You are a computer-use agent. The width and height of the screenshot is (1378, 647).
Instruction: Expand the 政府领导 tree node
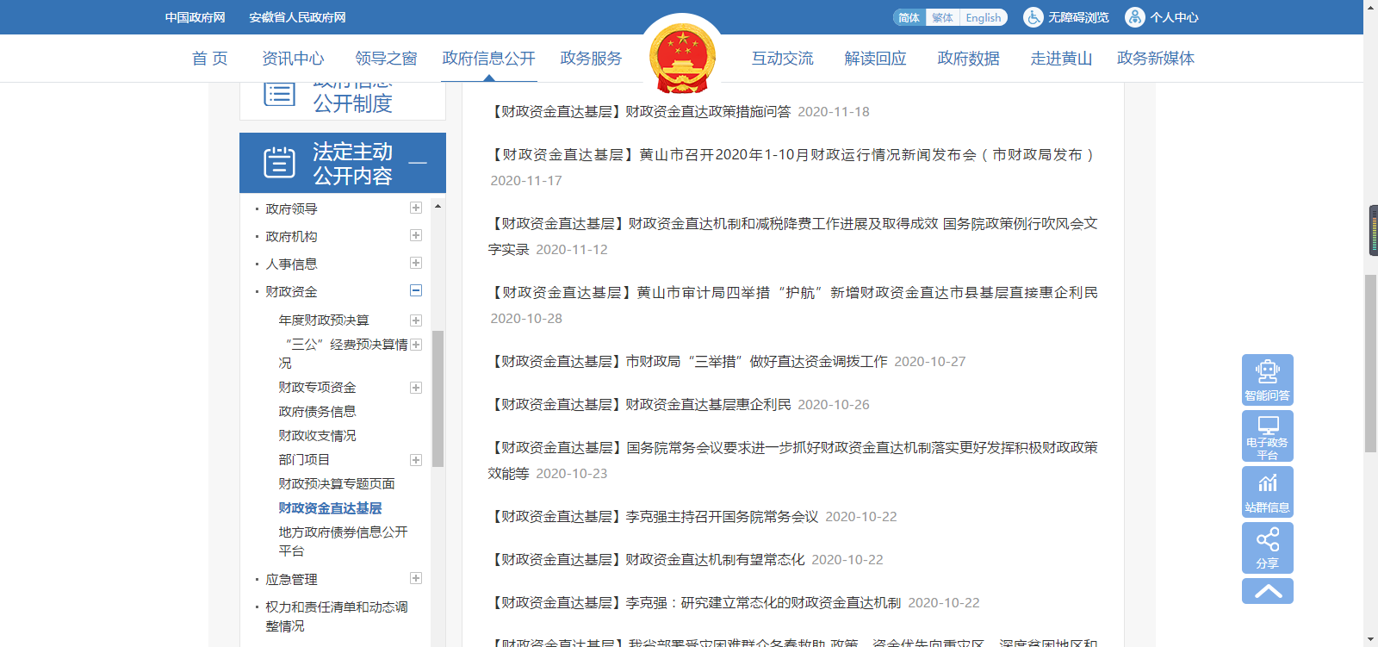[x=416, y=208]
